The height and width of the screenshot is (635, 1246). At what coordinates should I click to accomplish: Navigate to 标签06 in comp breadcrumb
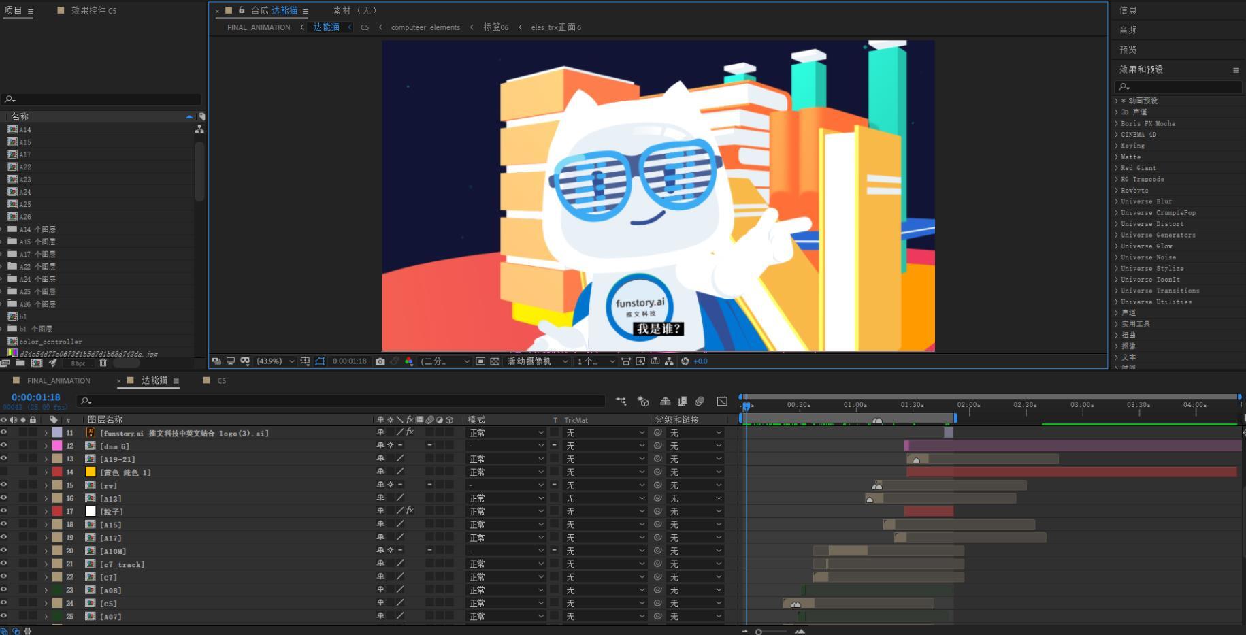click(x=496, y=27)
